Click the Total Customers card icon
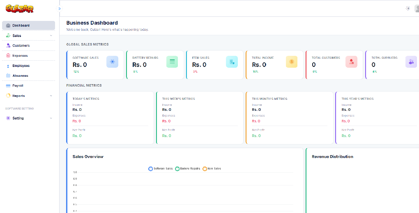The width and height of the screenshot is (419, 213). [x=351, y=62]
